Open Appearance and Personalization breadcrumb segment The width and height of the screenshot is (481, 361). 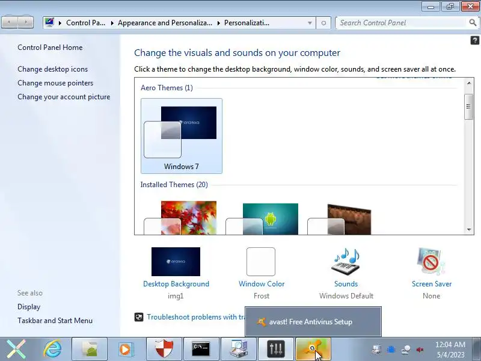coord(165,23)
